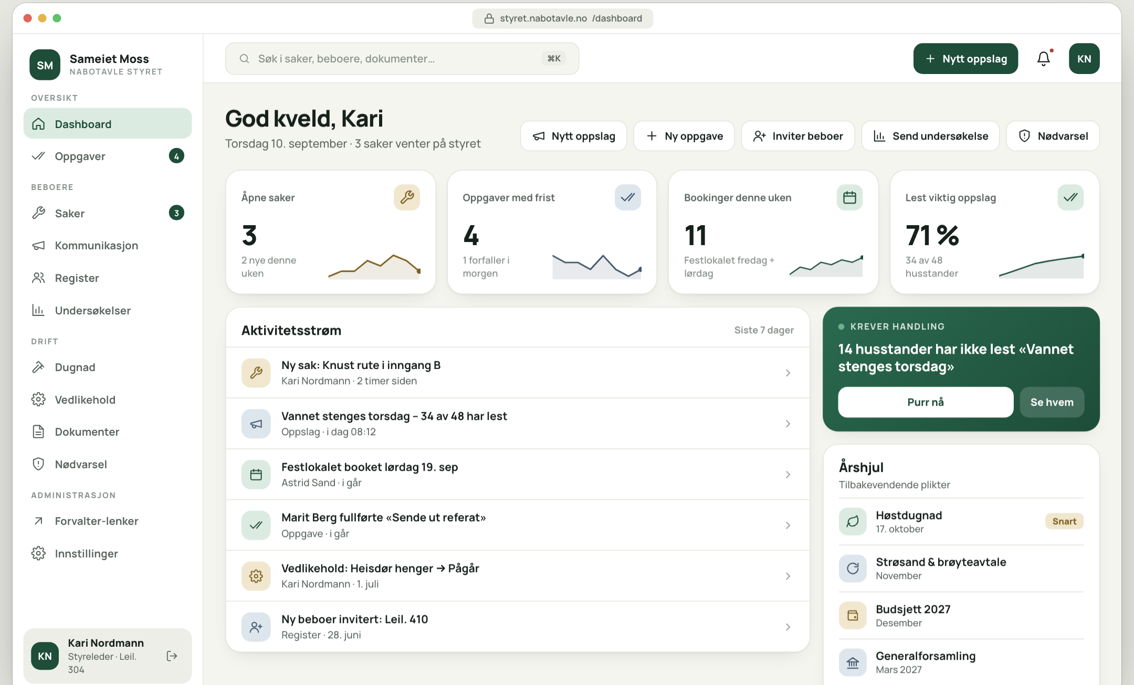Open Forvalter-lenker in the sidebar

click(x=108, y=521)
